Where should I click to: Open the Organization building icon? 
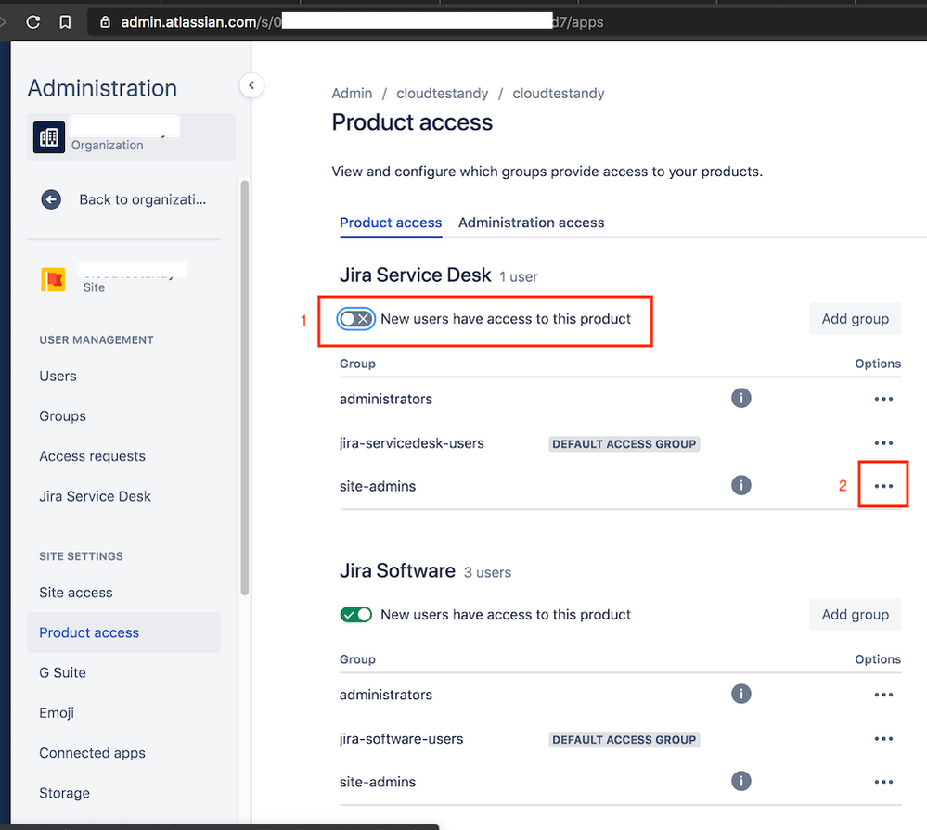pos(49,137)
